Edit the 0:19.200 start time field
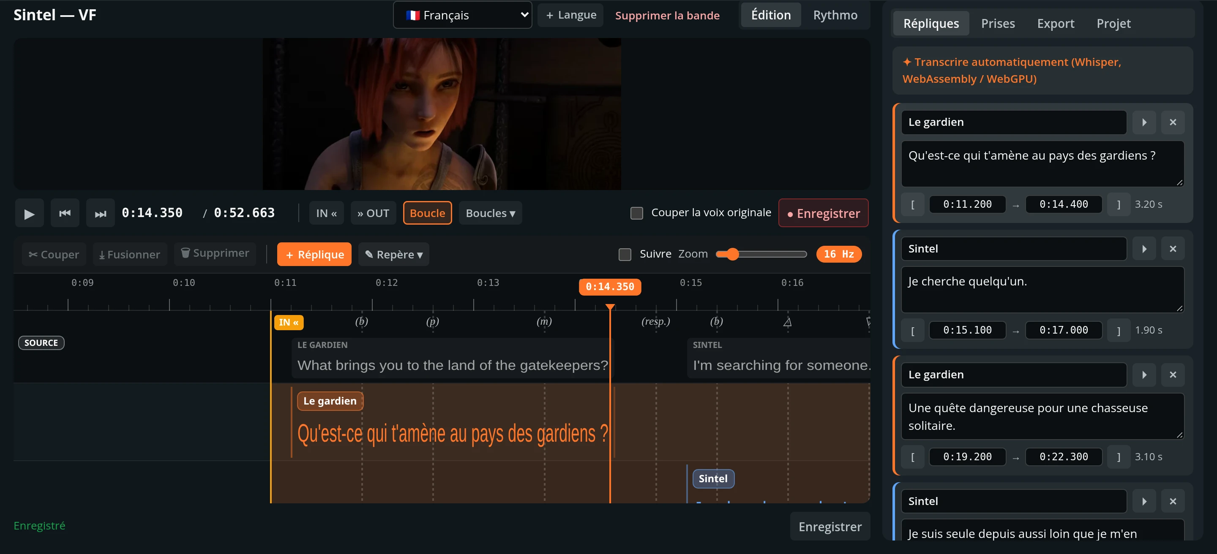1217x554 pixels. (x=968, y=457)
